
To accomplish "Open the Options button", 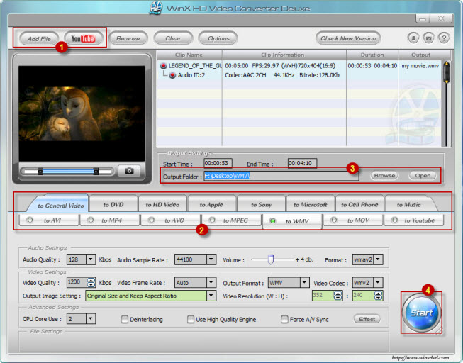I will pos(218,38).
